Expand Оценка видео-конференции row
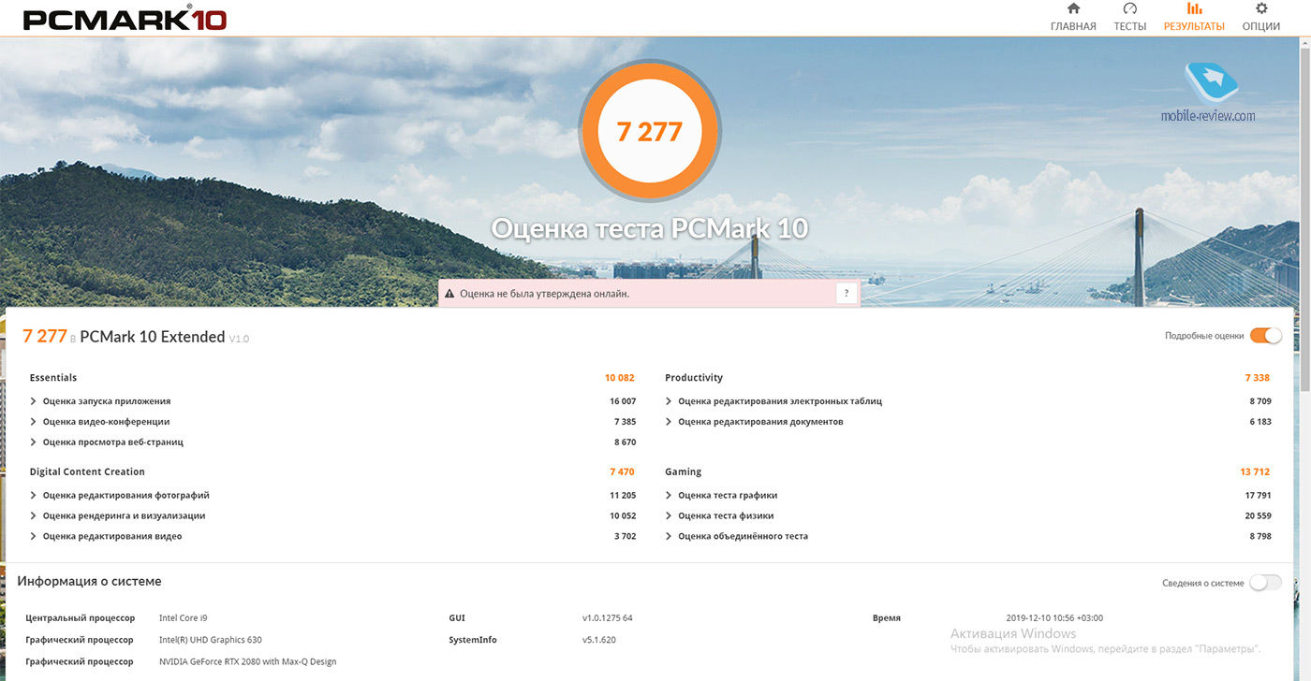The width and height of the screenshot is (1311, 681). (x=332, y=422)
